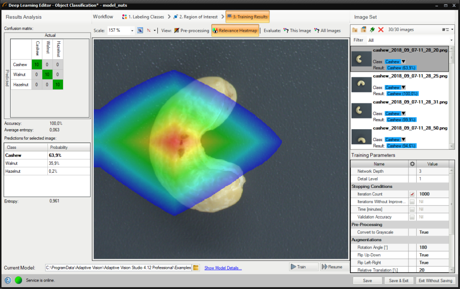This screenshot has width=460, height=289.
Task: Uncheck the Iteration Count checkbox
Action: 412,194
